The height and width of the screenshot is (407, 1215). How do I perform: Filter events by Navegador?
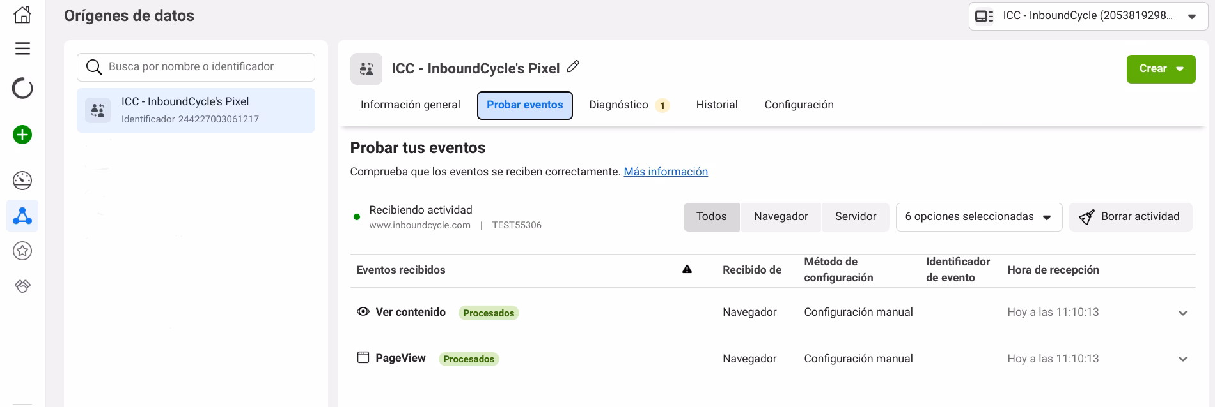pyautogui.click(x=781, y=217)
